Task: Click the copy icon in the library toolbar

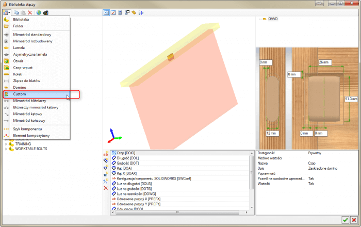Action: point(16,13)
